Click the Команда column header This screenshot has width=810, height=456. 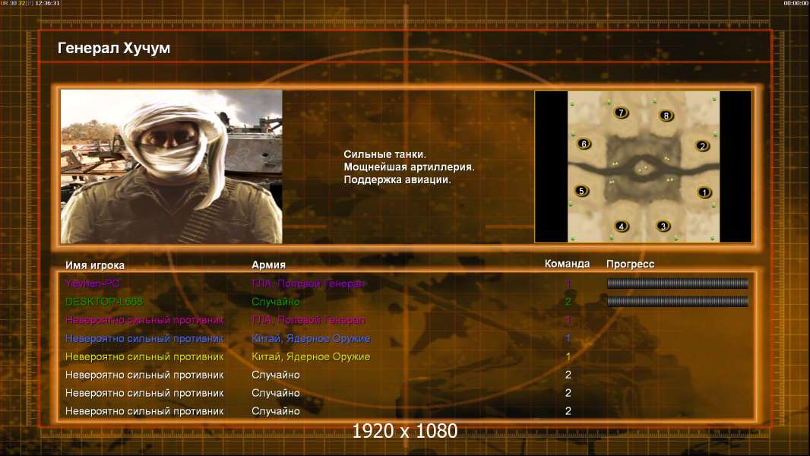(x=567, y=264)
